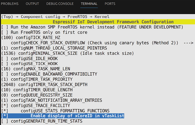Switch to the PORTS tab
Viewport: 195px width, 125px height.
click(x=110, y=4)
